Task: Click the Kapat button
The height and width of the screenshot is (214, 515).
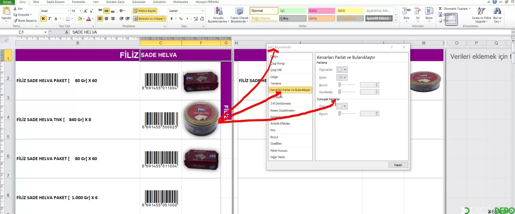Action: click(398, 165)
